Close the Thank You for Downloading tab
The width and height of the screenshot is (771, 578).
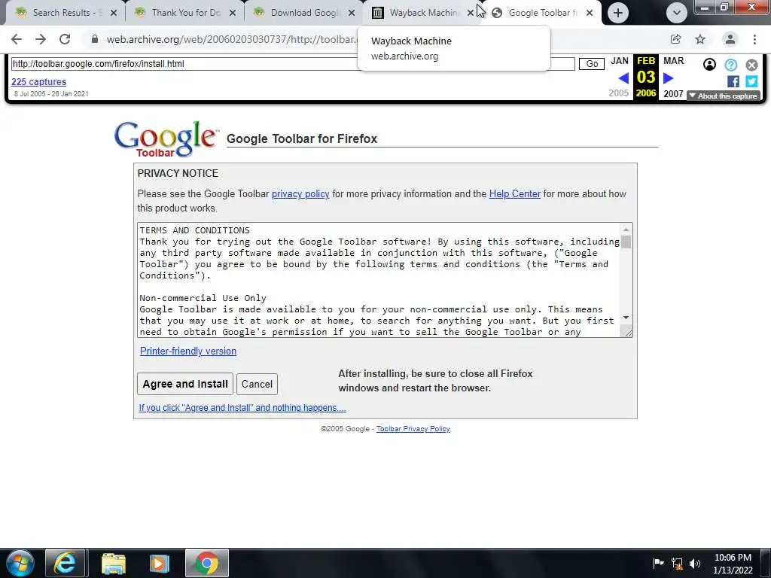click(233, 13)
